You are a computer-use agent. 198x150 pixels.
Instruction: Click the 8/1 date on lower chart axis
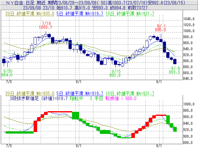coord(79,146)
